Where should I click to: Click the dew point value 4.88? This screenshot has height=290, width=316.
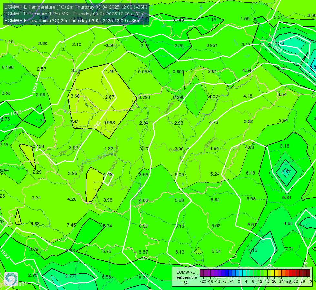tap(35, 224)
